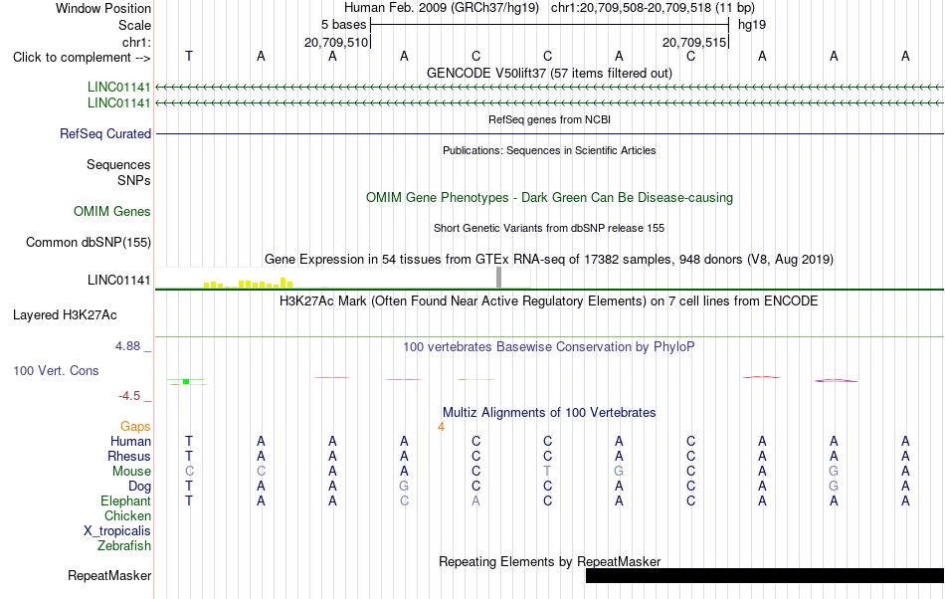Click the first LINC01141 GENCODE transcript label

pyautogui.click(x=118, y=87)
